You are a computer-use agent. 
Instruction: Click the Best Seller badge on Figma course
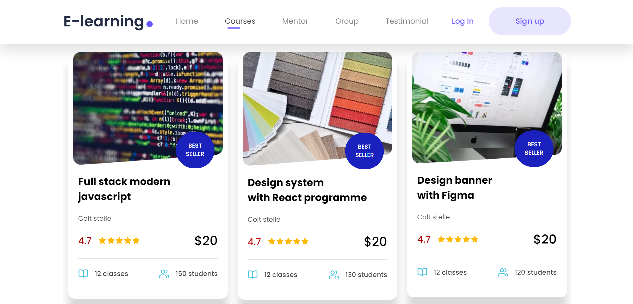(x=534, y=148)
